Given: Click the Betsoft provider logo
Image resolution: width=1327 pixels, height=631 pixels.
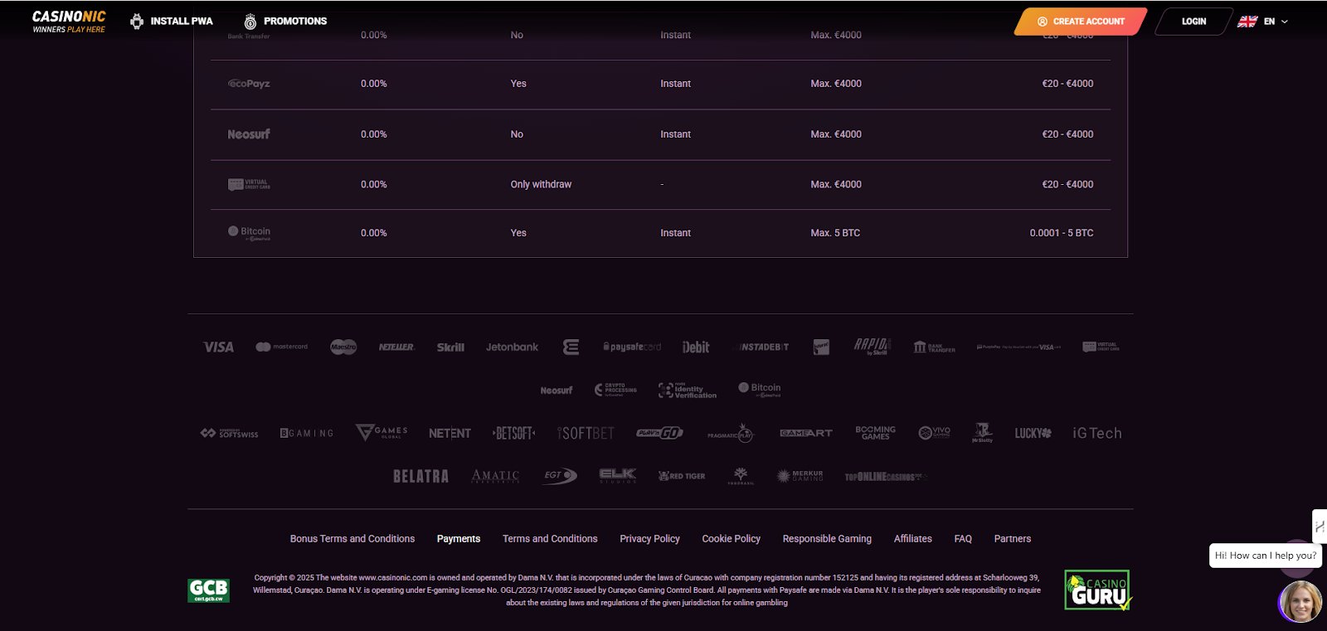Looking at the screenshot, I should (514, 433).
